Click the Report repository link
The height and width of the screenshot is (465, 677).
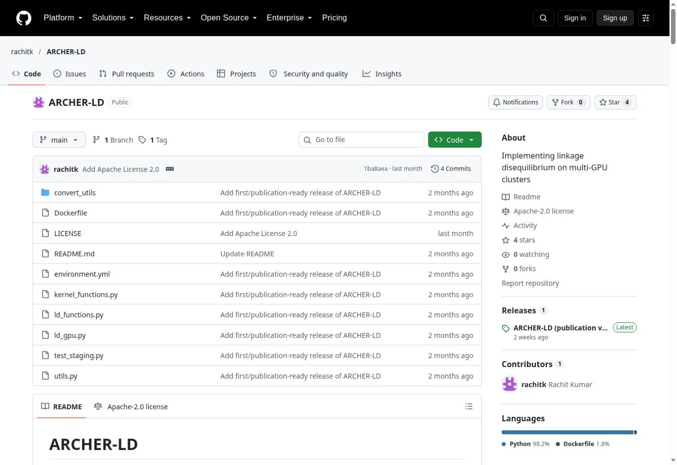click(x=530, y=283)
